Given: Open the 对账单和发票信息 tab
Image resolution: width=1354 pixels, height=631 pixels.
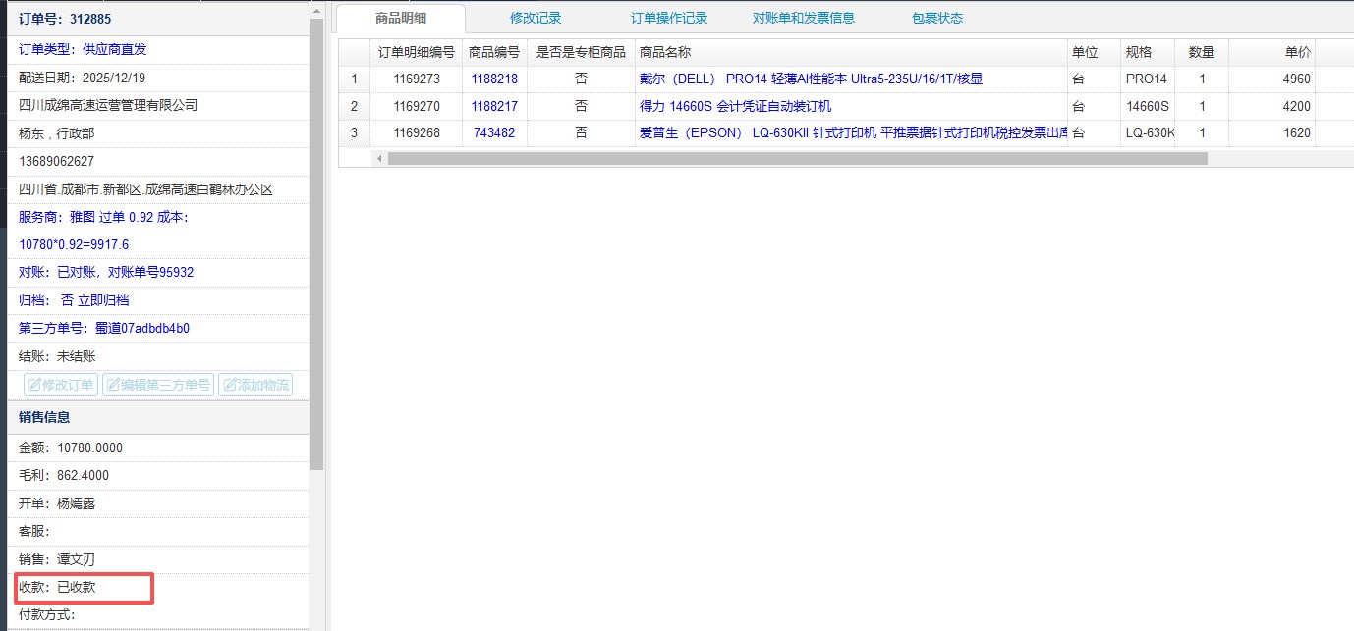Looking at the screenshot, I should pyautogui.click(x=804, y=18).
